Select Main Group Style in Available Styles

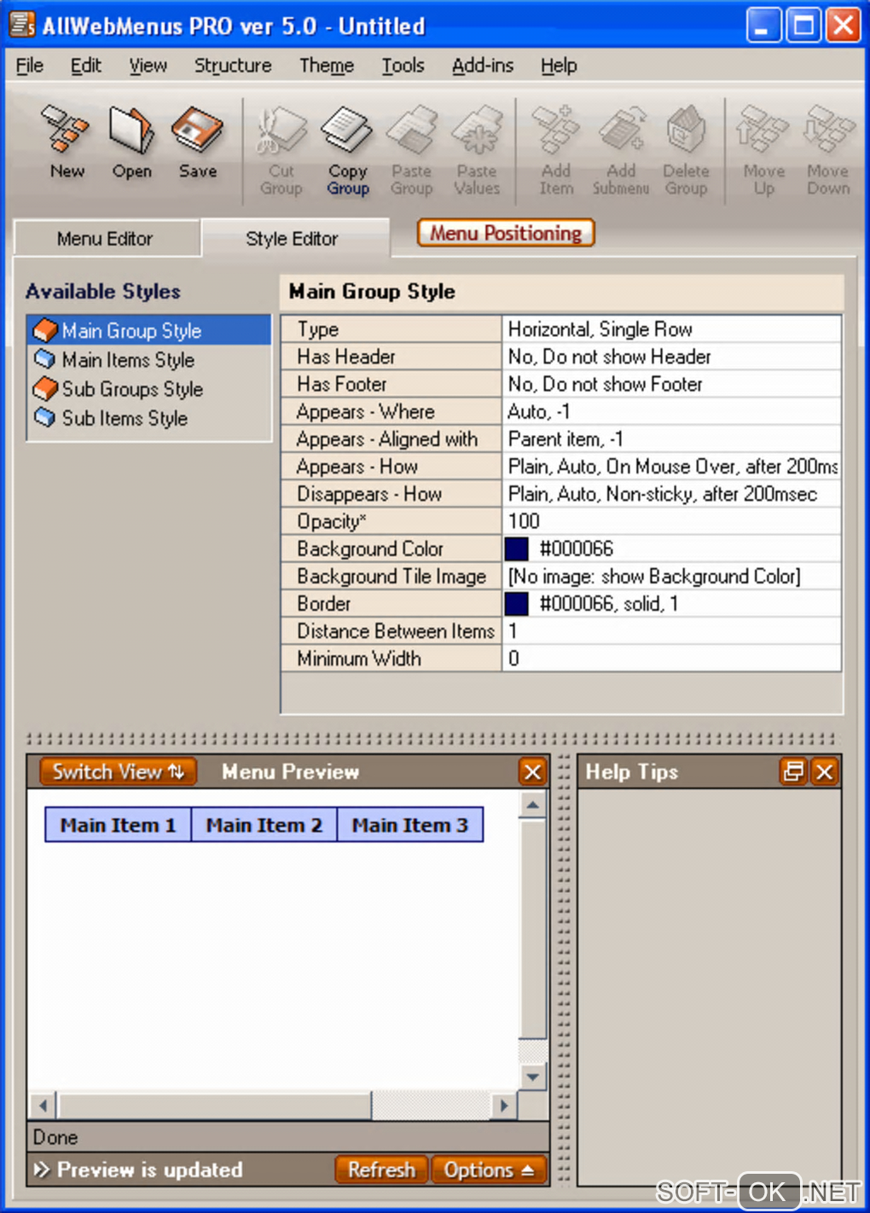(x=149, y=330)
